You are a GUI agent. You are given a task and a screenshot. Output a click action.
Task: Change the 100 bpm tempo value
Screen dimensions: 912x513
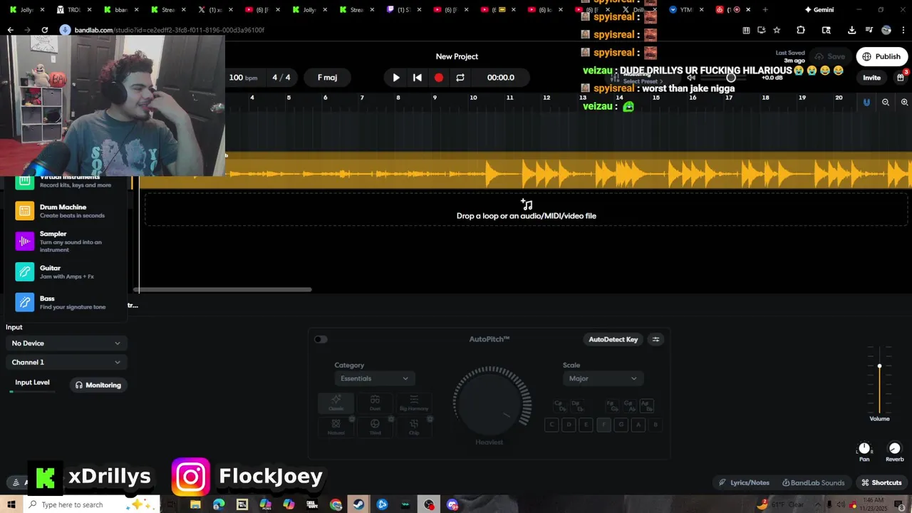(x=243, y=78)
